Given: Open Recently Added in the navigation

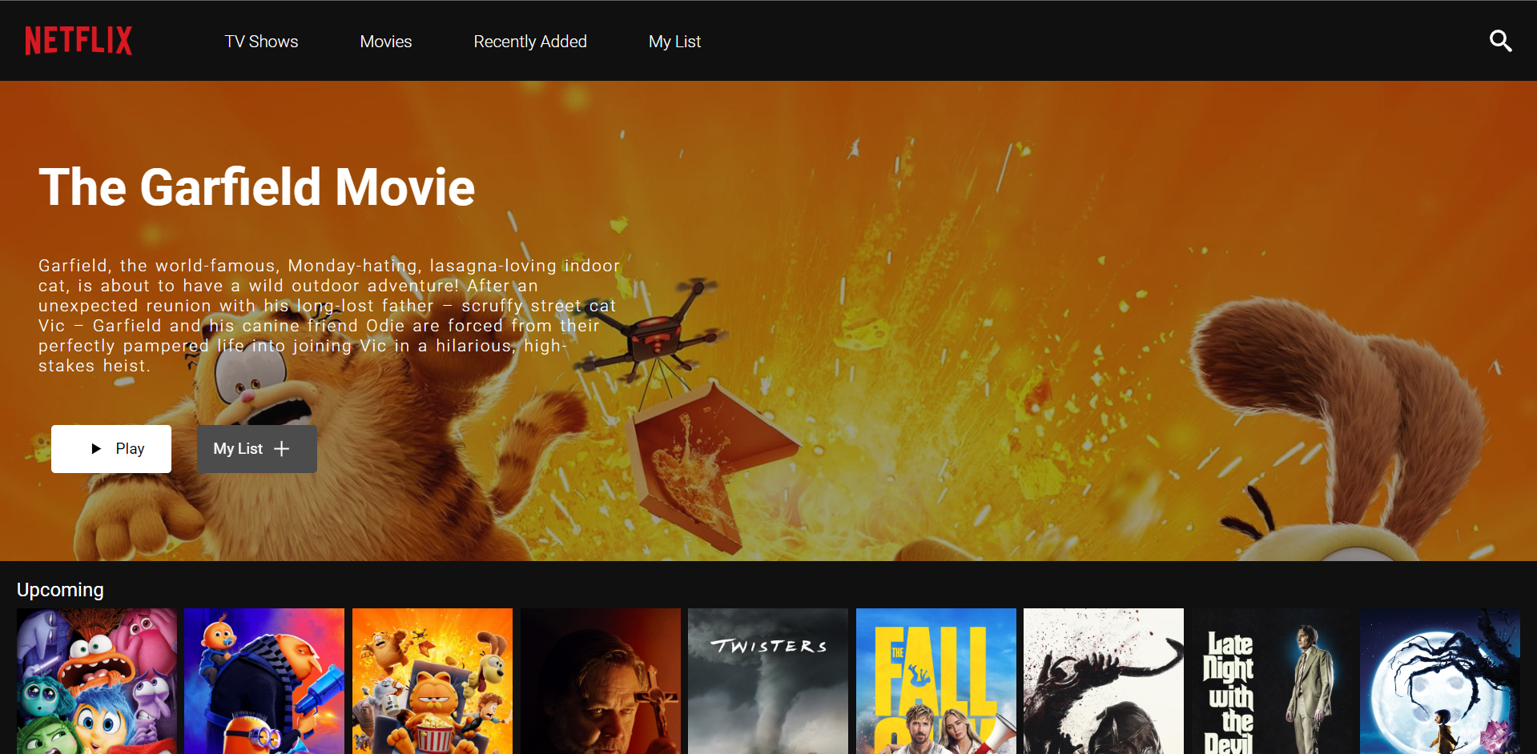Looking at the screenshot, I should coord(530,42).
